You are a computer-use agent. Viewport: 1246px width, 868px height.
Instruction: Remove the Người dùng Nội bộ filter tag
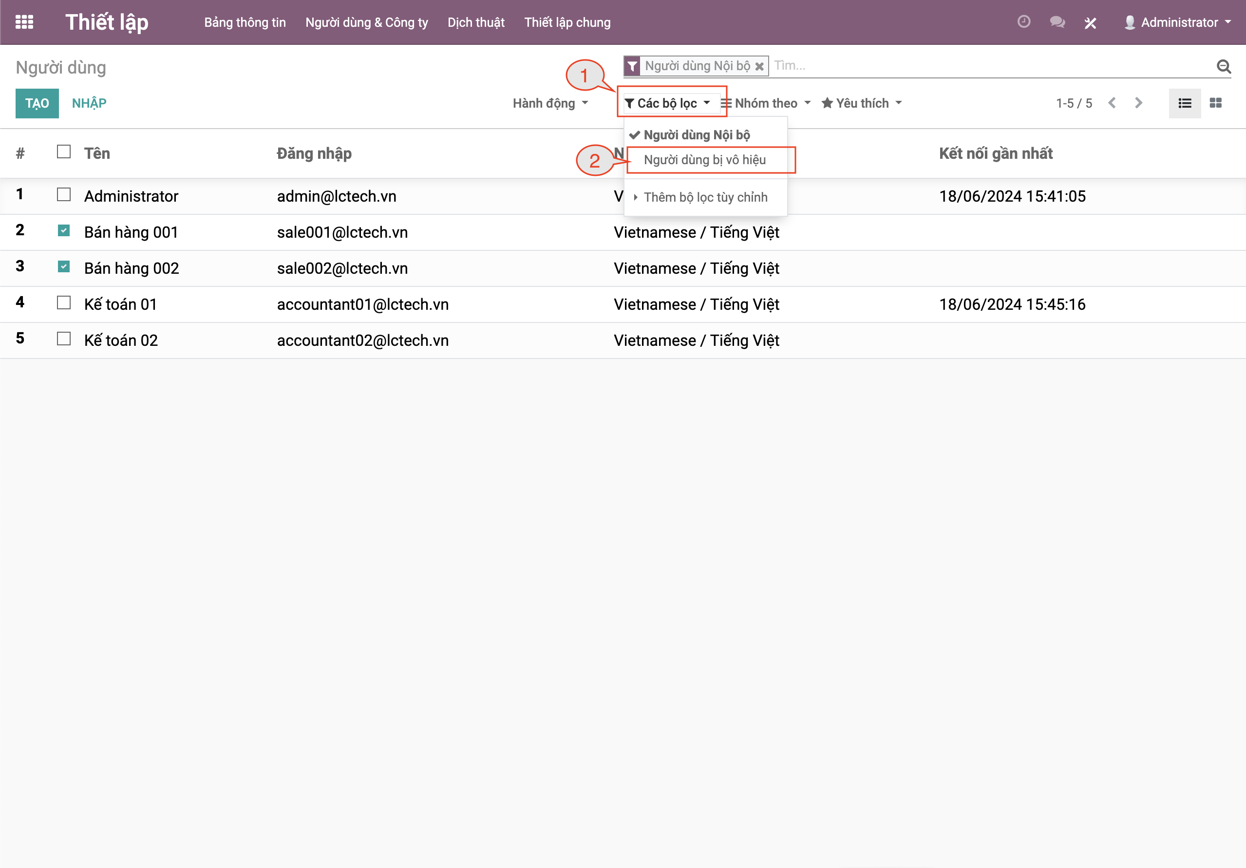point(759,66)
